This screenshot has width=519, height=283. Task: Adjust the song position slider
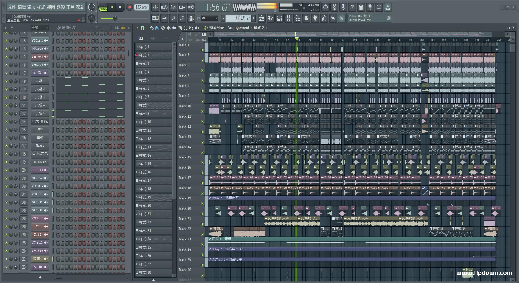115,18
